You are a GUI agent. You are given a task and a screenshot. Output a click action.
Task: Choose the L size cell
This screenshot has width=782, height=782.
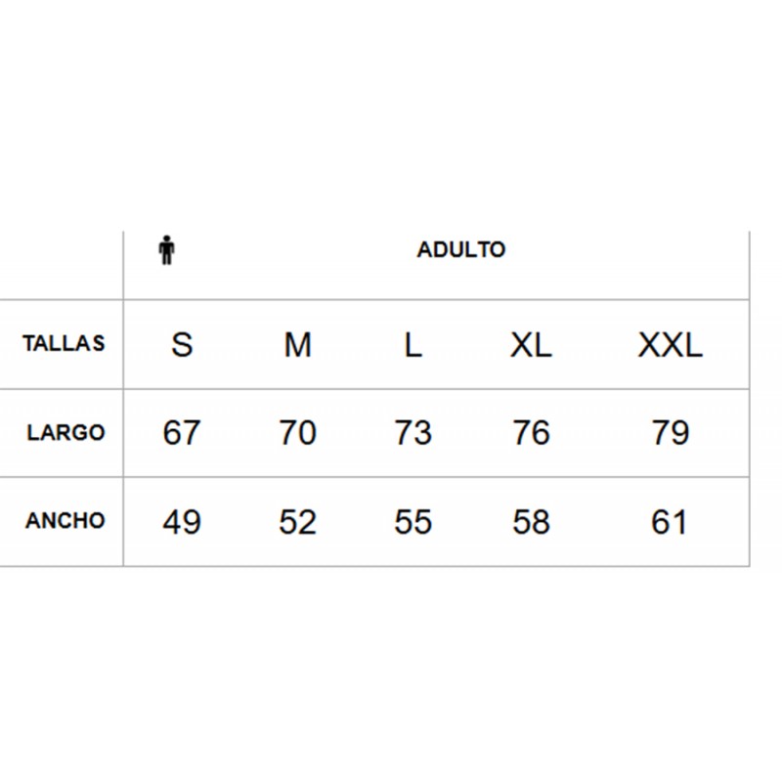tap(413, 345)
